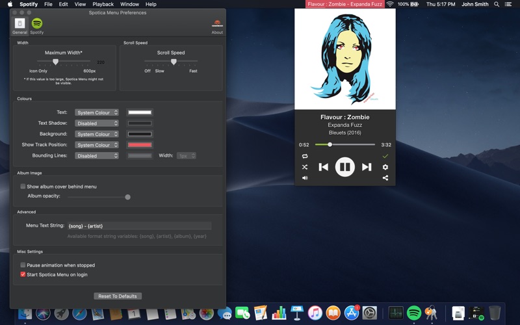Open iTunes from the Dock
520x325 pixels.
pyautogui.click(x=315, y=313)
